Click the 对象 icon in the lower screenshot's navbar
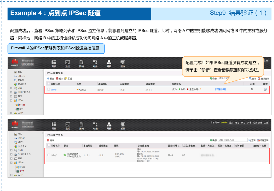This screenshot has height=191, width=274. (95, 125)
